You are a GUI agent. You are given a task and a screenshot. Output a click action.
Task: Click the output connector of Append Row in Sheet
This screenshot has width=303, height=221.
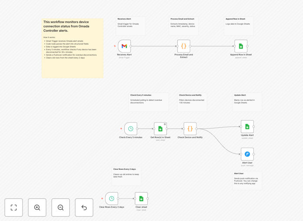coord(247,46)
